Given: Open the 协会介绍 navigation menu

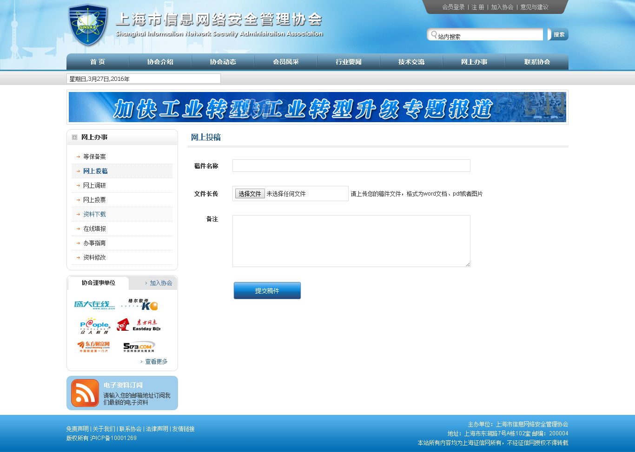Looking at the screenshot, I should [x=160, y=62].
